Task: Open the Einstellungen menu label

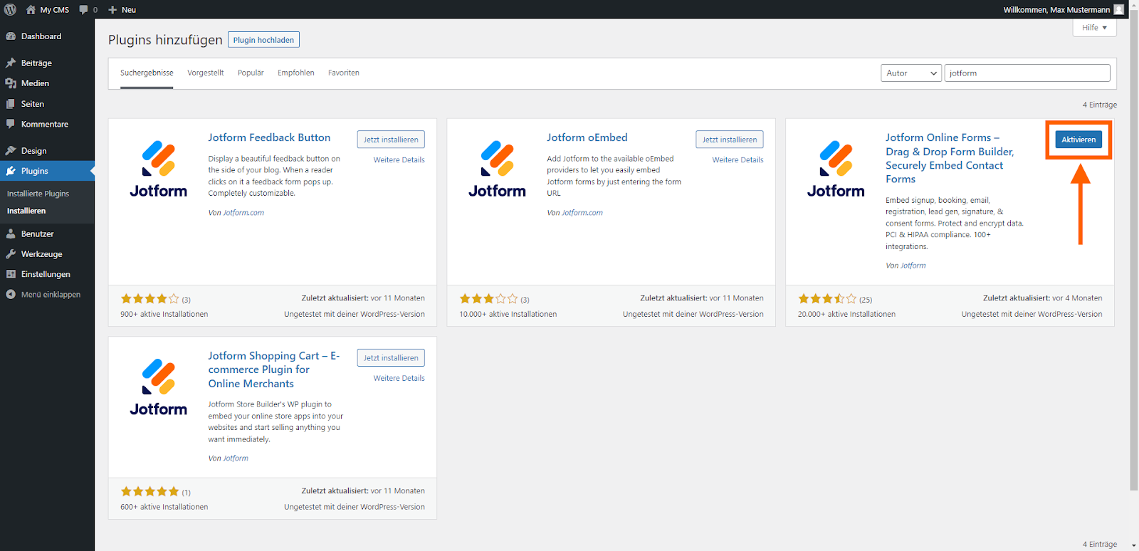Action: click(x=46, y=274)
